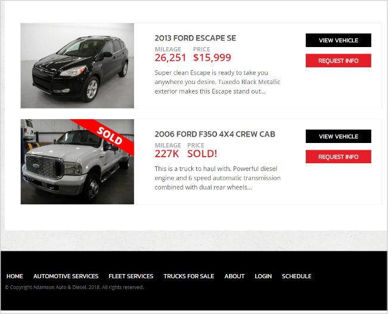View the 2006 Ford F350 vehicle page
Viewport: 388px width, 314px height.
(x=339, y=136)
